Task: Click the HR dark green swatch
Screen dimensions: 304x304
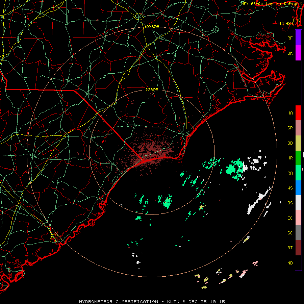Action: pyautogui.click(x=298, y=158)
